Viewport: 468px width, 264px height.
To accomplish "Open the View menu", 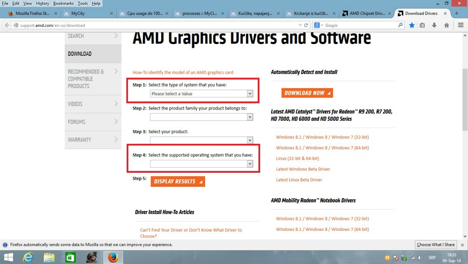I will [x=27, y=3].
